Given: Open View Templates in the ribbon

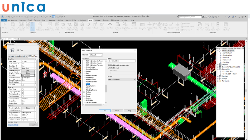Looking at the screenshot, I should (x=13, y=26).
